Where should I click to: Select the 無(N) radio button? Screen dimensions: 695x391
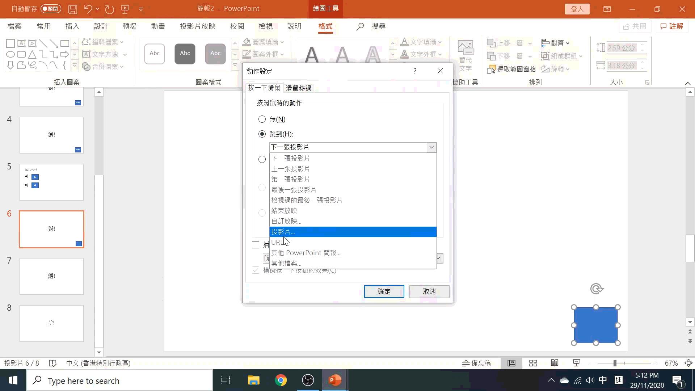(262, 119)
